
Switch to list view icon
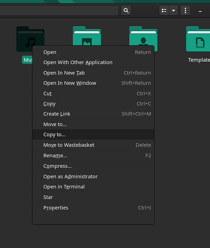[x=164, y=10]
